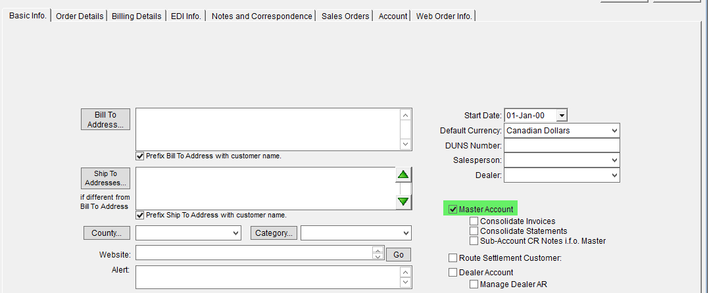
Task: Uncheck the Master Account checkbox
Action: point(452,209)
